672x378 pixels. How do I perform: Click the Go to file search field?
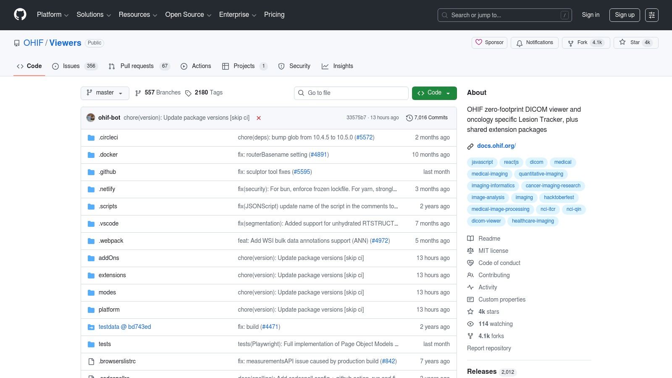(351, 93)
